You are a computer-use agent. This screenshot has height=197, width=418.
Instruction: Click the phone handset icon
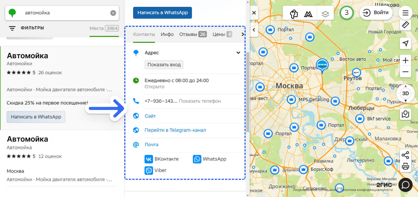136,101
